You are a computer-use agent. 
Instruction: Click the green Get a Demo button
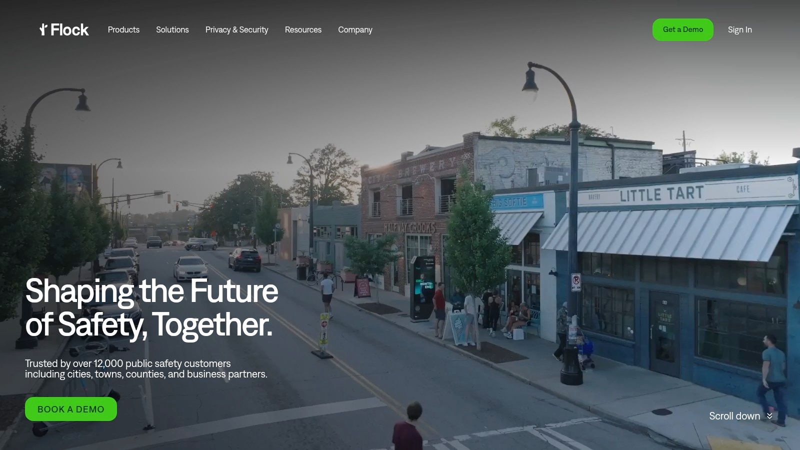[x=683, y=29]
